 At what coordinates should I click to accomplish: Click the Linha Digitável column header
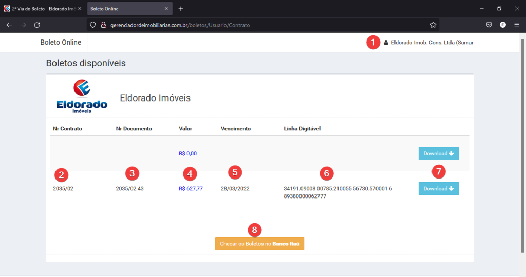pyautogui.click(x=302, y=129)
